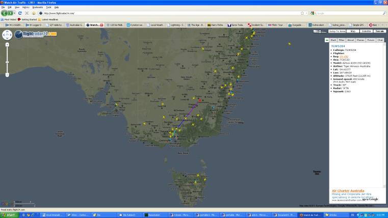Screen dimensions: 388x218
Task: Click the Jump To Area button
Action: point(337,32)
